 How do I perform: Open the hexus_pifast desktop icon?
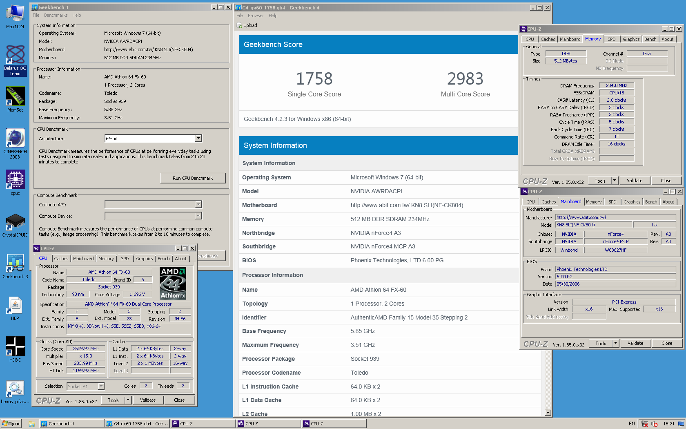tap(15, 392)
